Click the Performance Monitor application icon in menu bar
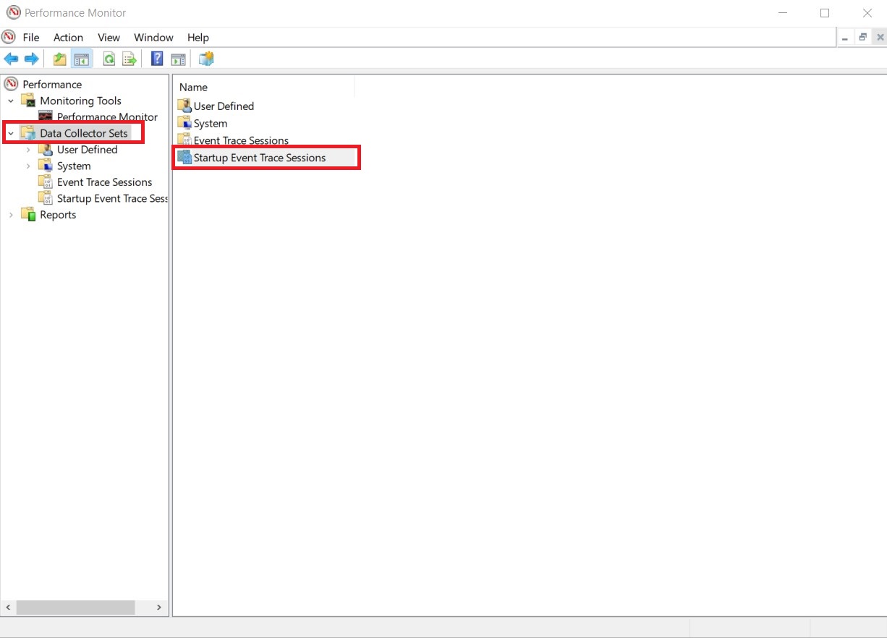The image size is (887, 638). pos(9,37)
